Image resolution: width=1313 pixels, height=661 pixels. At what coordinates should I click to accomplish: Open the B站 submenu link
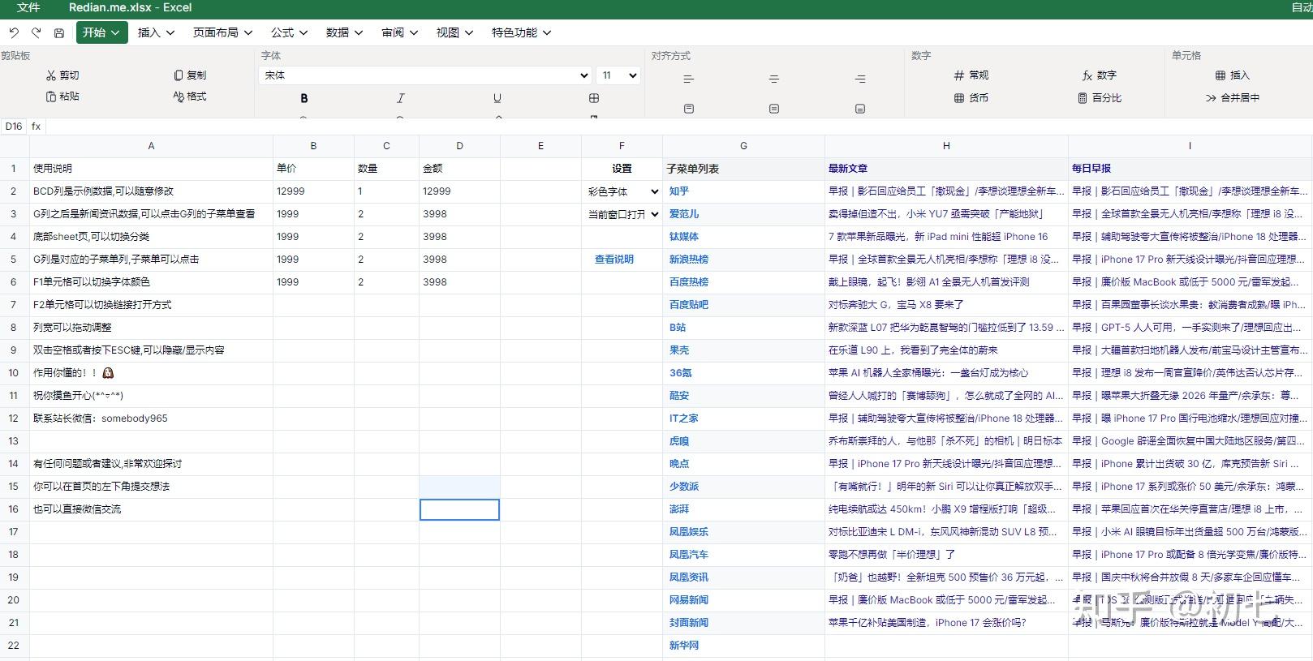pos(678,328)
